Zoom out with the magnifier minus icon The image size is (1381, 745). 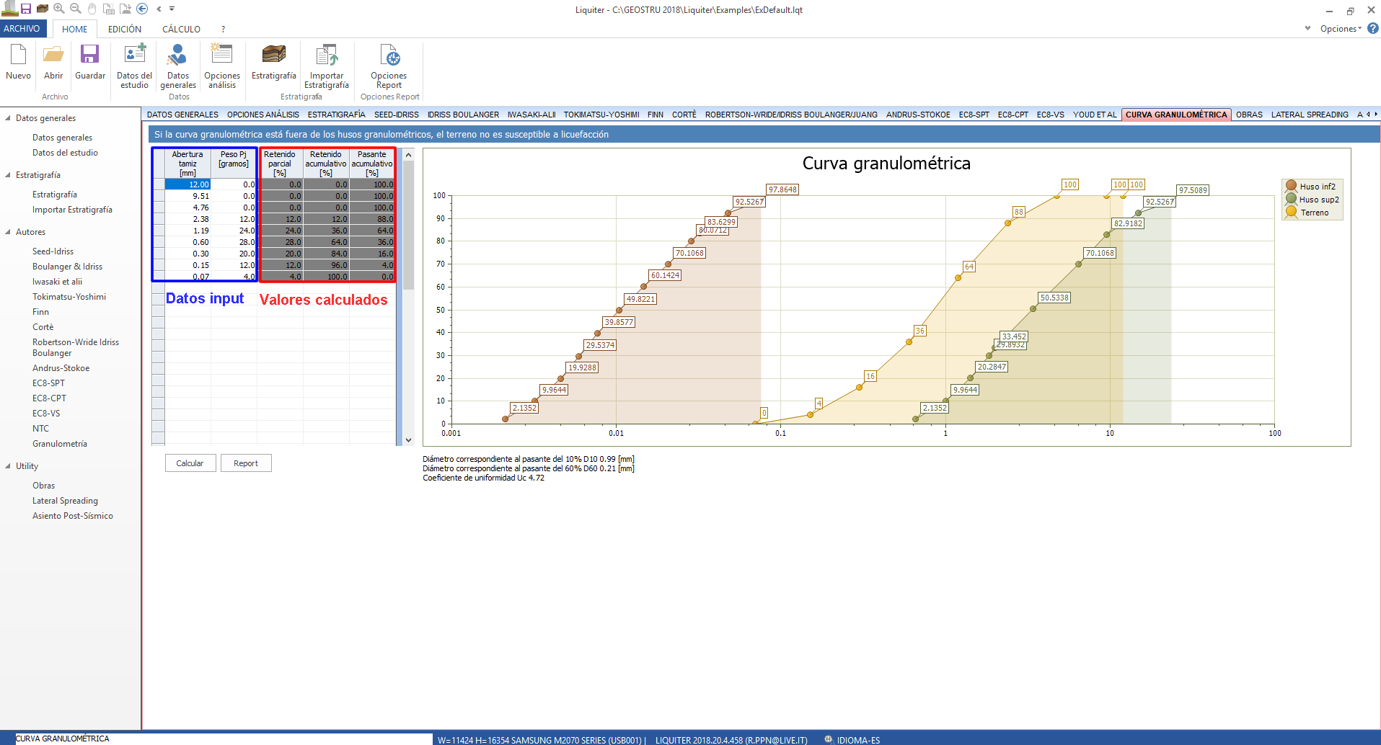pos(75,9)
